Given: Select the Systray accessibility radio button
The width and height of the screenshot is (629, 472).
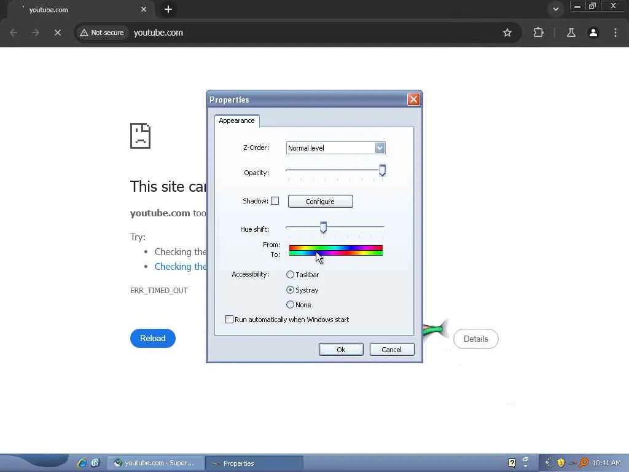Looking at the screenshot, I should (x=290, y=290).
